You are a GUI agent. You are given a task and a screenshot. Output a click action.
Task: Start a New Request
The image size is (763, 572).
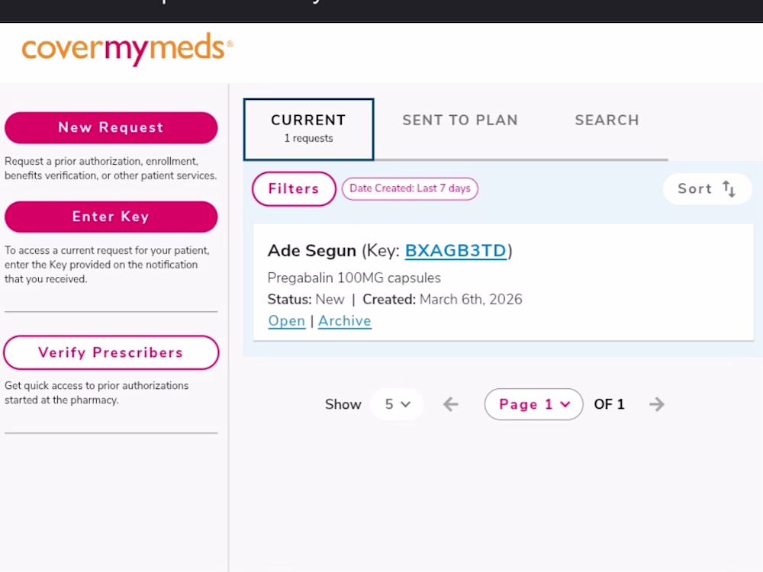(x=111, y=128)
